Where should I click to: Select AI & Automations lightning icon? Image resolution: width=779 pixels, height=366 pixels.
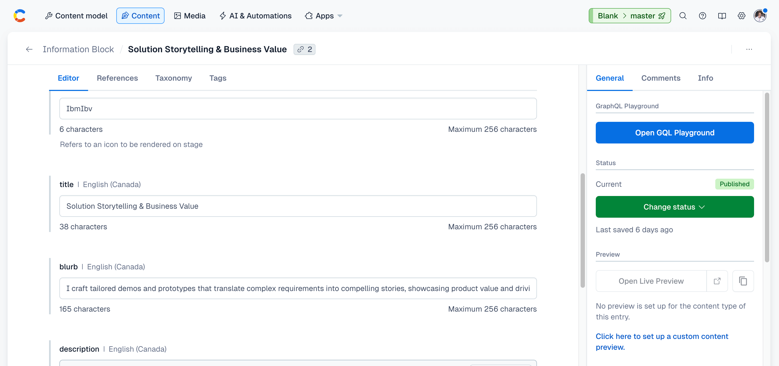click(x=223, y=16)
